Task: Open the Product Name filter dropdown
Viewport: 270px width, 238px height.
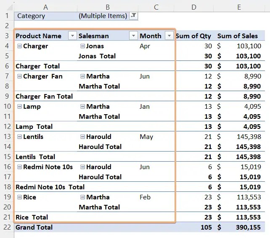Action: [72, 36]
